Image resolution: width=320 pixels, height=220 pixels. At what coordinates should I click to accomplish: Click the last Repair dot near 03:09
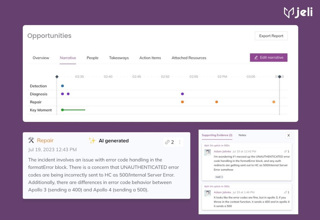coord(274,102)
